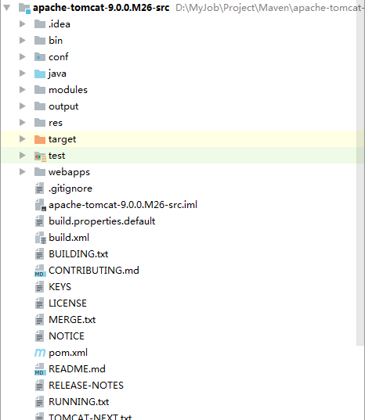The height and width of the screenshot is (420, 365).
Task: Click the KEYS file icon
Action: coord(40,287)
